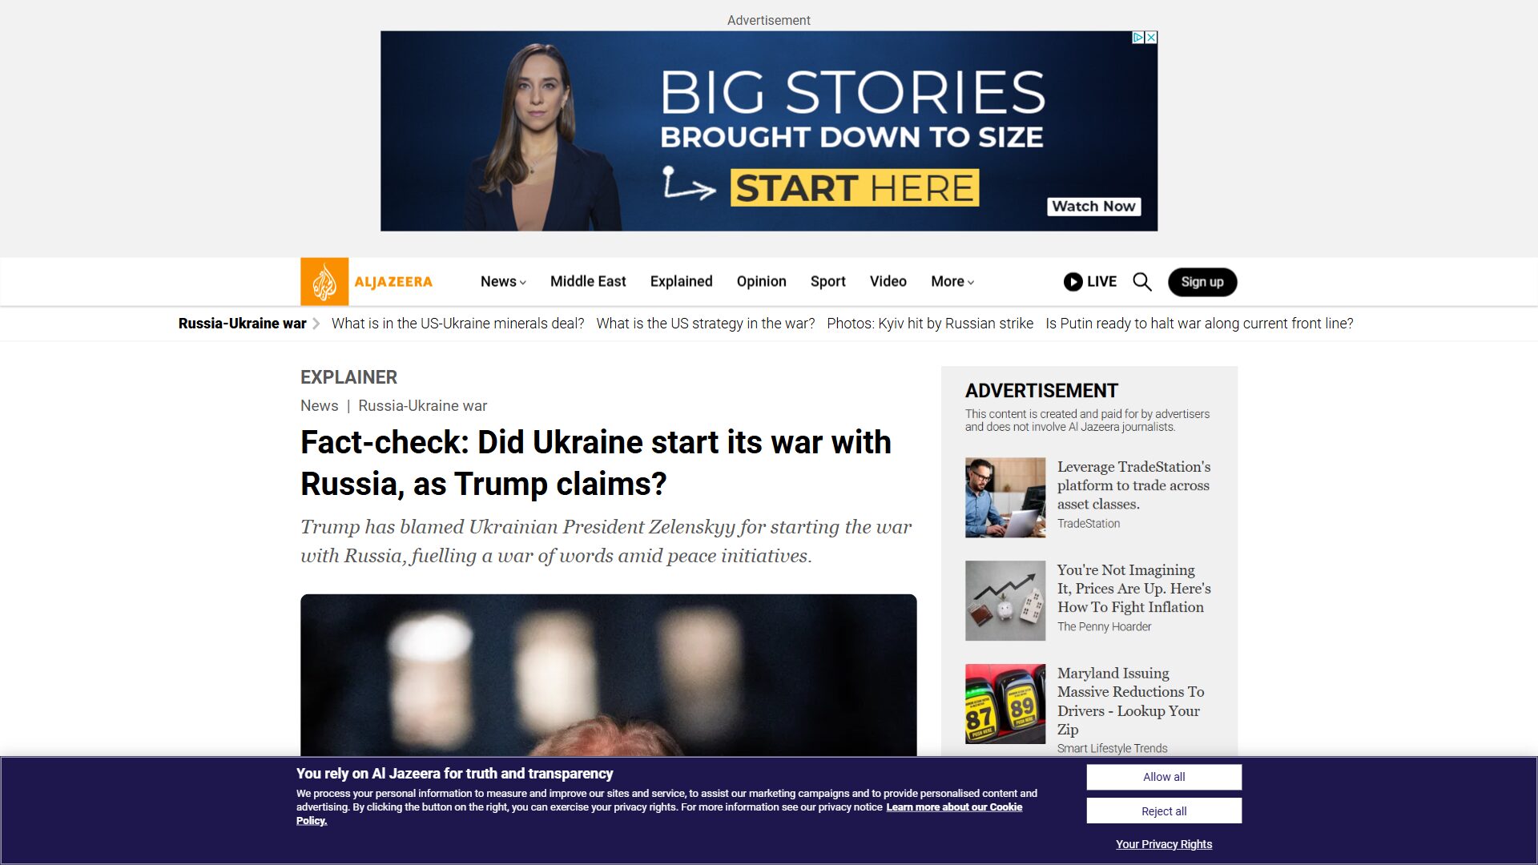Open the search magnifier icon
The height and width of the screenshot is (865, 1538).
coord(1142,282)
